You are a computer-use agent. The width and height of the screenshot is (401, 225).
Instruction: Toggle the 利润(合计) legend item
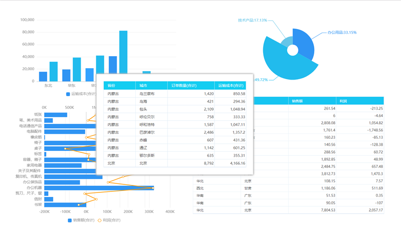(109, 220)
